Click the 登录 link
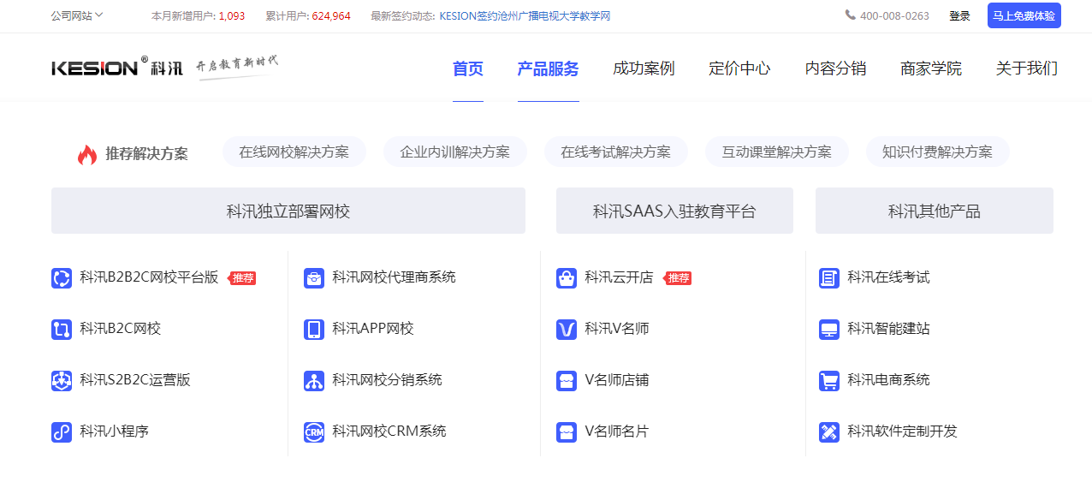This screenshot has height=488, width=1092. click(x=959, y=15)
